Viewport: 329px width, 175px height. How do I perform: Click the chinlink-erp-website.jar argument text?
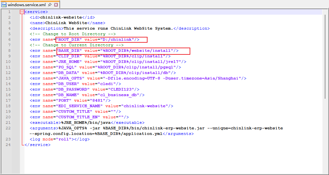[x=173, y=128]
